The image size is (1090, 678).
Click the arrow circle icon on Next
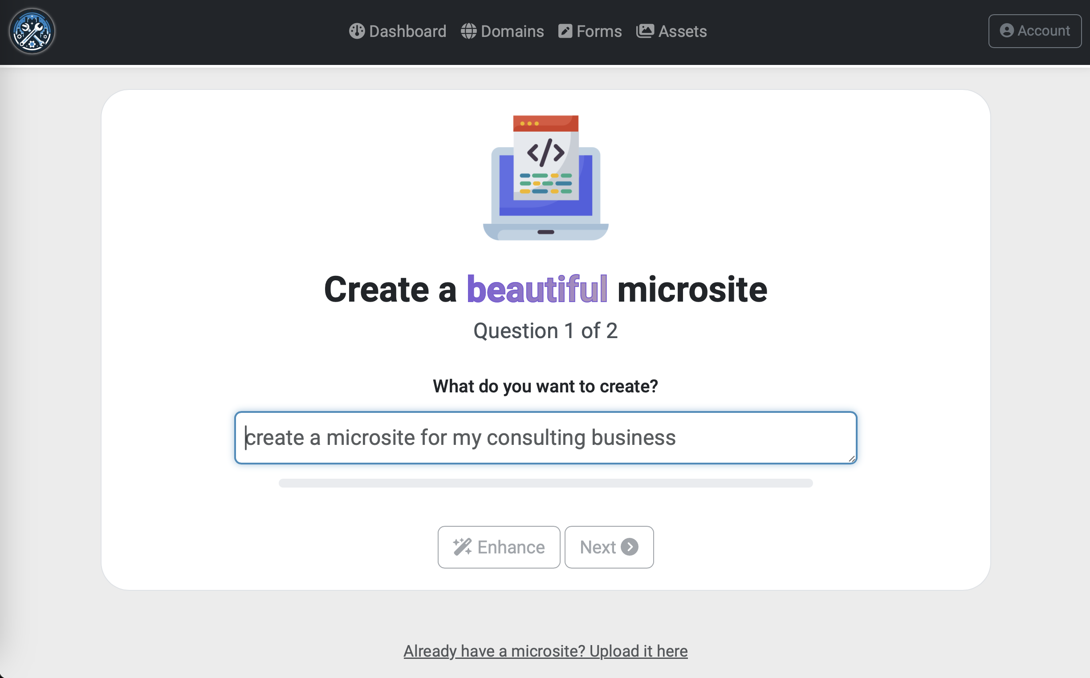click(630, 547)
